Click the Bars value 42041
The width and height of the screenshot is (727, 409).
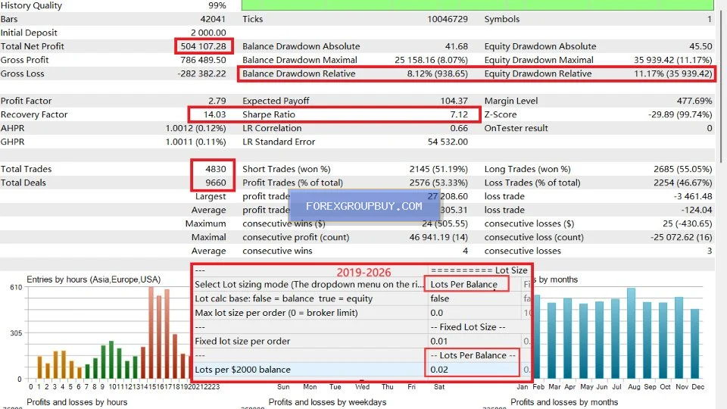[x=213, y=19]
